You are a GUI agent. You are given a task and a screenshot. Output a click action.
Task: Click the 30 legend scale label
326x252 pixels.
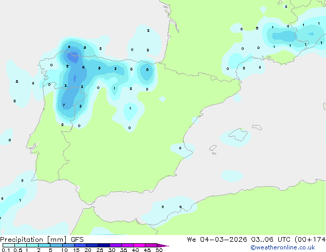click(112, 250)
